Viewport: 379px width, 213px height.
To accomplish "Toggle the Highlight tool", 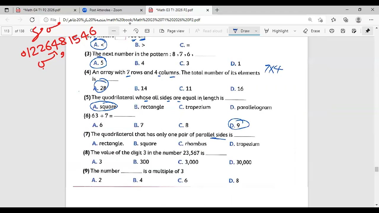I will (x=276, y=31).
